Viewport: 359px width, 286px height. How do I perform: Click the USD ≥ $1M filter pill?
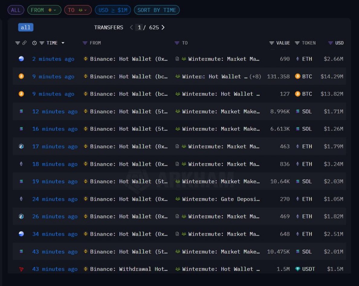pos(113,10)
